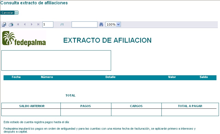220x134 pixels.
Task: Open the 100% zoom dropdown
Action: tap(113, 24)
